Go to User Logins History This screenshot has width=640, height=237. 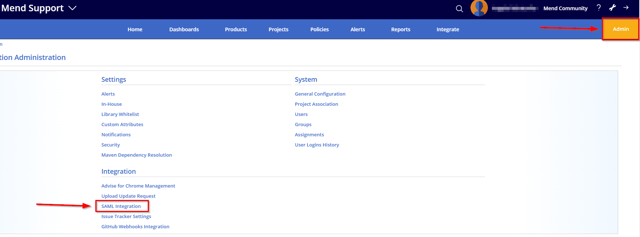(x=317, y=145)
